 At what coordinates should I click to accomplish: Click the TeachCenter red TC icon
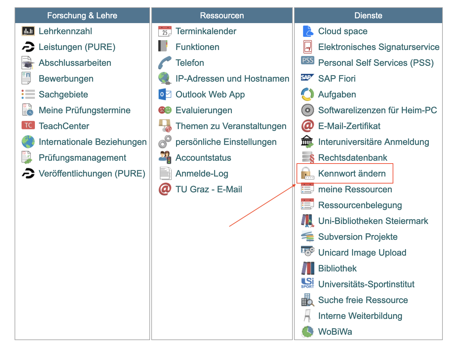(28, 126)
